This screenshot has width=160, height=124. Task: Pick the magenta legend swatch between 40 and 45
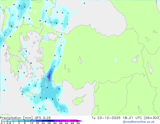(x=68, y=121)
